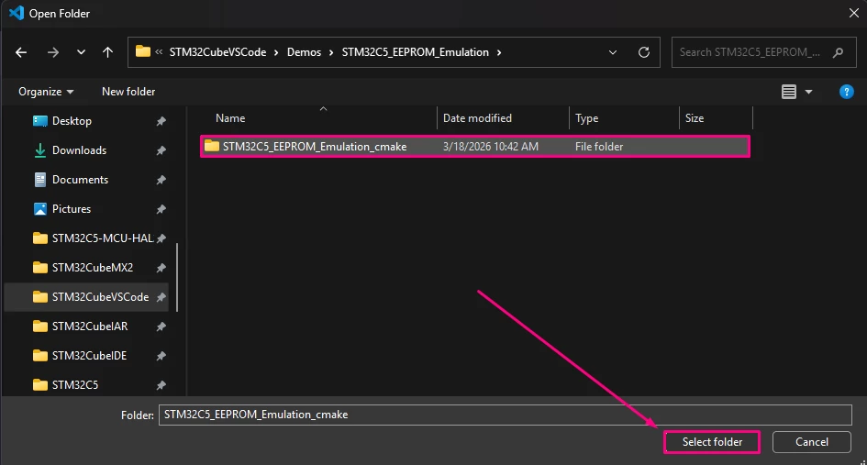867x465 pixels.
Task: Sort by Date modified column
Action: 477,118
